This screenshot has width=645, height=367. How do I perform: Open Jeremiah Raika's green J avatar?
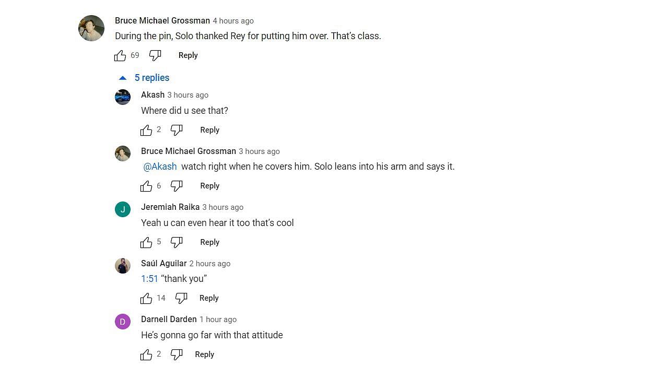(x=123, y=209)
